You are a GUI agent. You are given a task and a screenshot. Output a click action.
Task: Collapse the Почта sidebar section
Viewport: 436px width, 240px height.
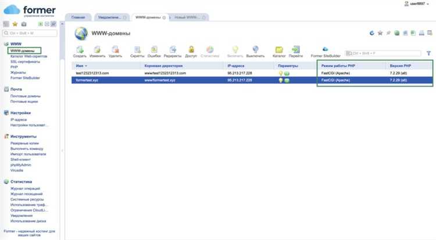(16, 89)
